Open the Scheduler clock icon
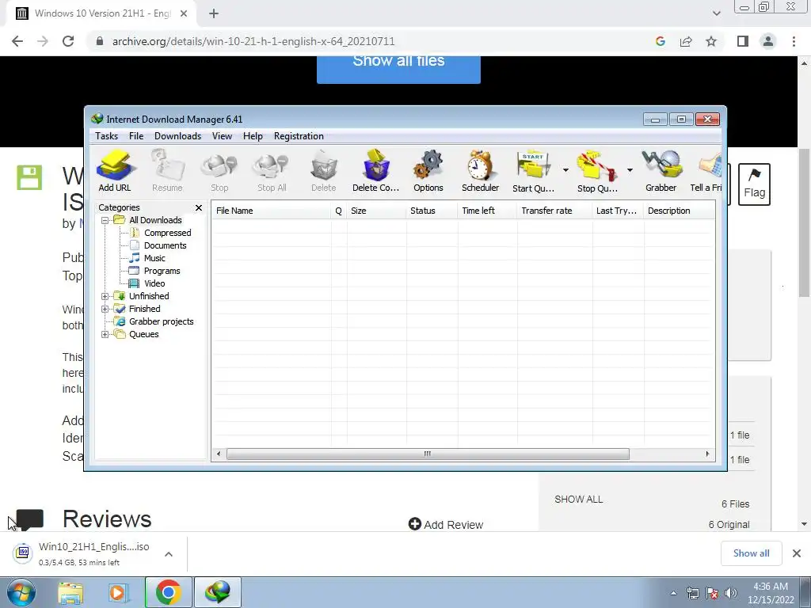 click(480, 171)
